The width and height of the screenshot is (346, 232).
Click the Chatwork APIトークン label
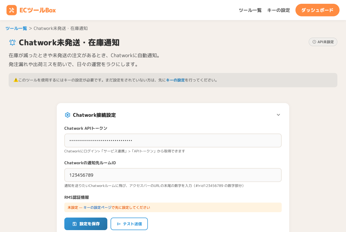click(x=86, y=128)
